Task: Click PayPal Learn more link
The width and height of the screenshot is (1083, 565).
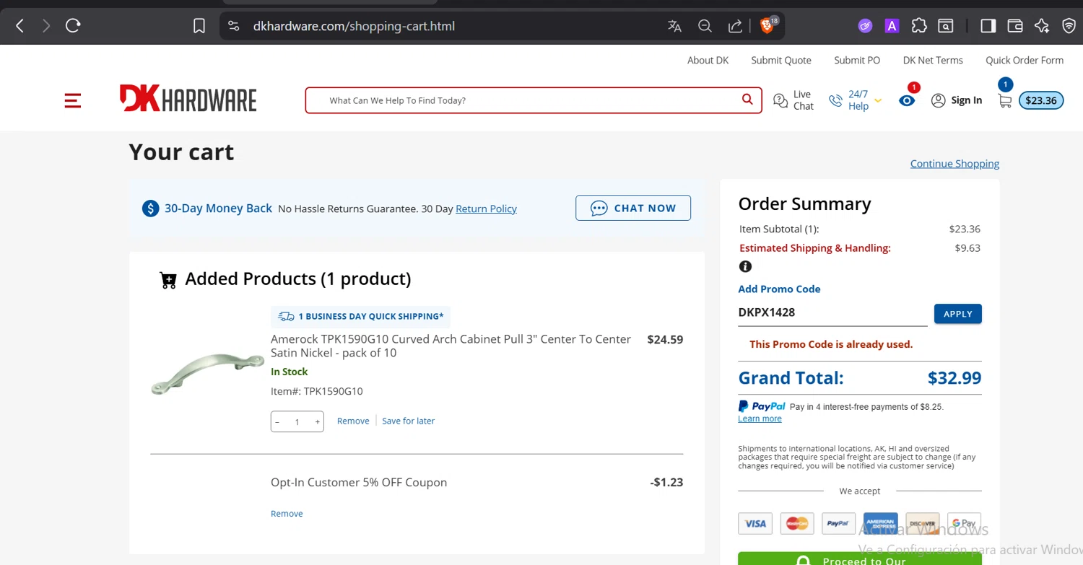Action: [760, 419]
